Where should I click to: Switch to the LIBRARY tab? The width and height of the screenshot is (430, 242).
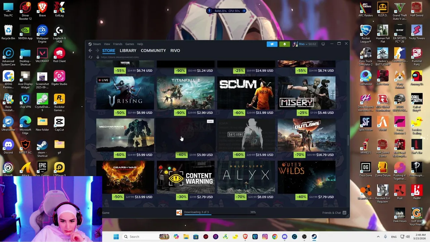[128, 50]
